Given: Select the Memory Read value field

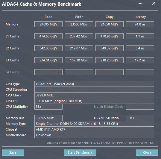Looking at the screenshot, I should point(48,24).
